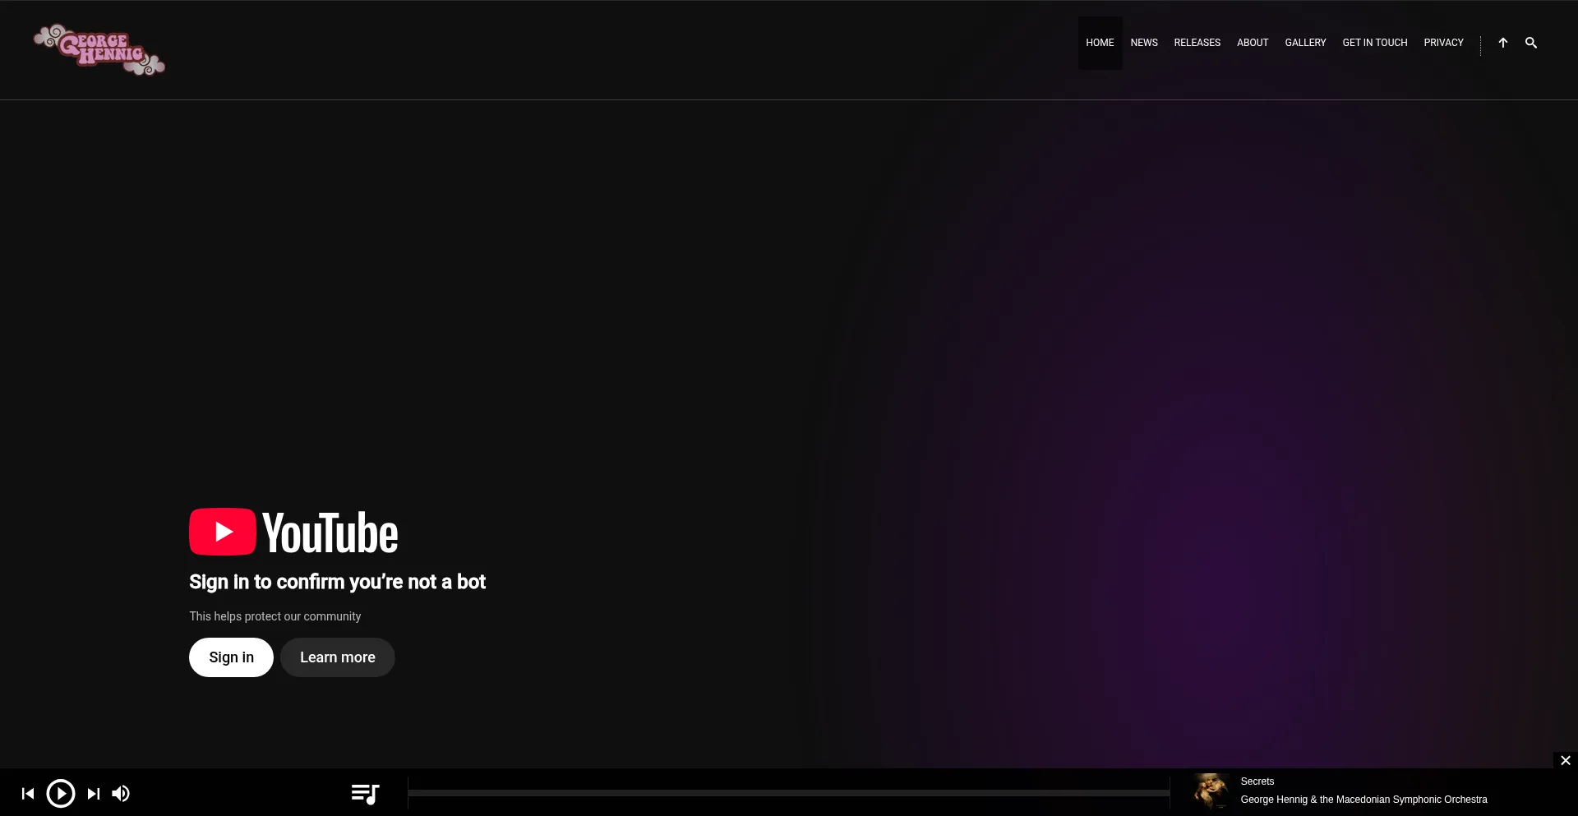Seek within the track progress bar
1578x816 pixels.
(x=788, y=793)
